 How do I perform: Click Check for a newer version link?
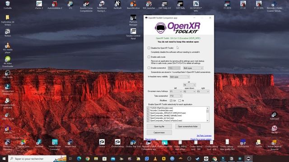click(x=201, y=139)
